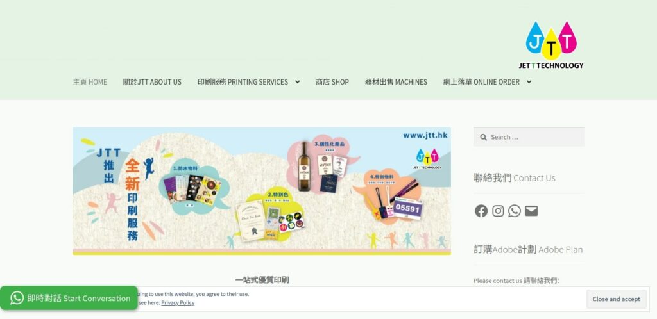Open 網上落單 ONLINE ORDER menu

[481, 82]
